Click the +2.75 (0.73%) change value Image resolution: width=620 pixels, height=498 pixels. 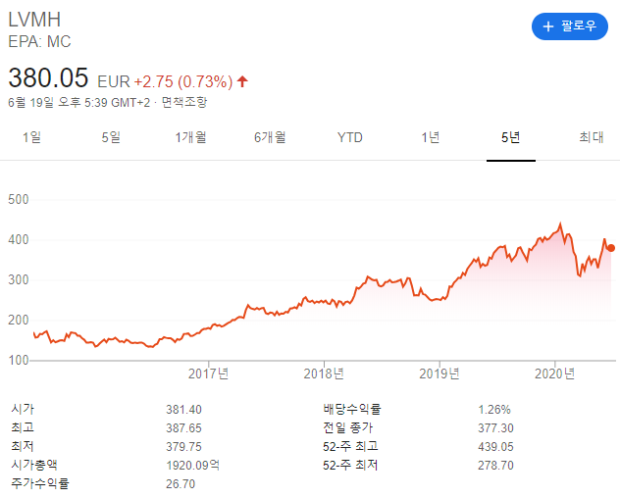[183, 81]
